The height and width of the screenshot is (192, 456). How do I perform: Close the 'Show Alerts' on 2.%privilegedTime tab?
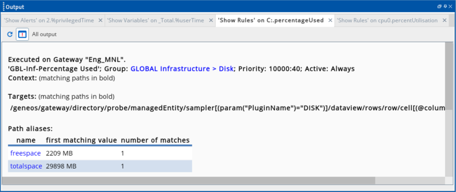(x=100, y=20)
